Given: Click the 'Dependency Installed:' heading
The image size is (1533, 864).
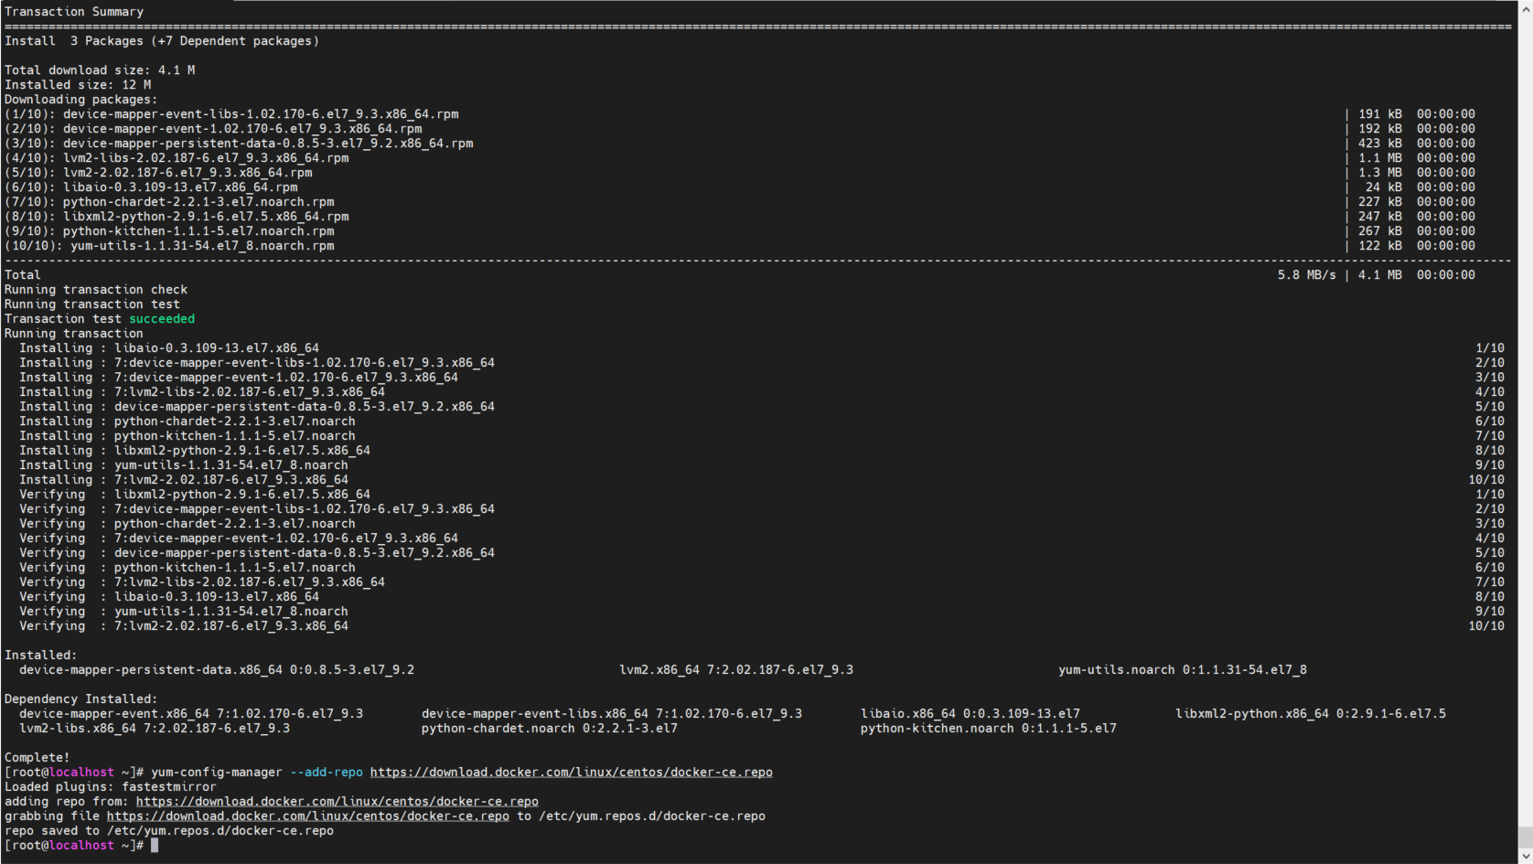Looking at the screenshot, I should click(81, 699).
